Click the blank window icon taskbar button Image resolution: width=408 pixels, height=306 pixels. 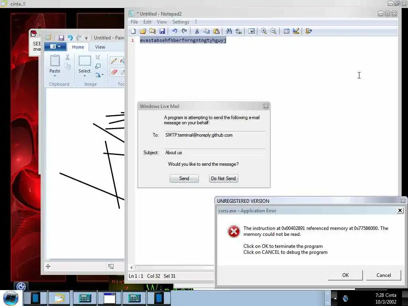coord(110,298)
